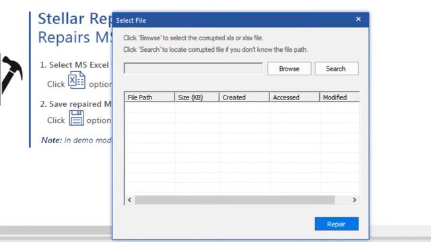
Task: Click the blue Repair button
Action: pos(337,224)
